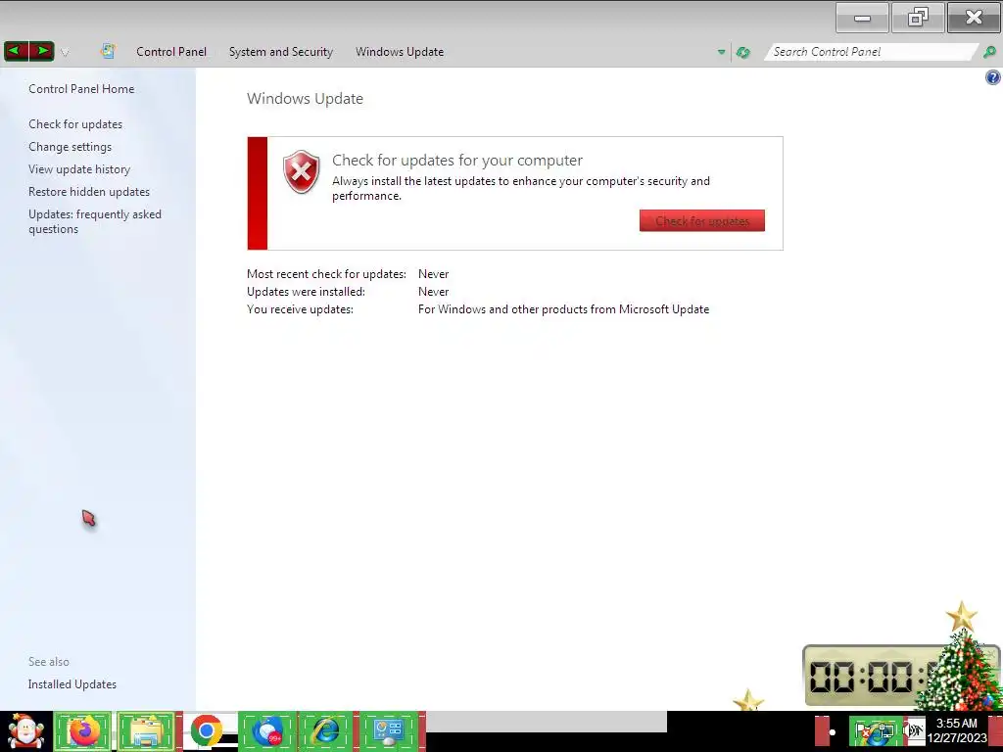Select 'Updates were installed:' label
1003x752 pixels.
pos(306,292)
